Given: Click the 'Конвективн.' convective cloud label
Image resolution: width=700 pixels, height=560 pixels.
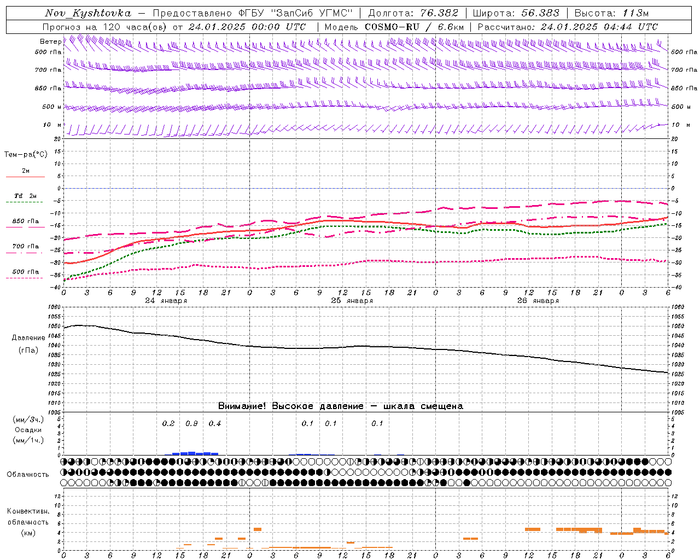Looking at the screenshot, I should pos(28,511).
